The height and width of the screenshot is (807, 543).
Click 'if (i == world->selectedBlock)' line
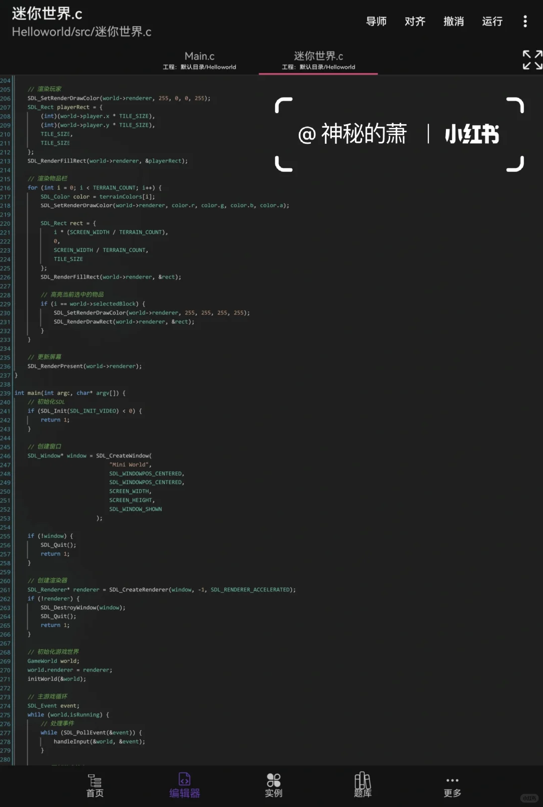coord(93,304)
